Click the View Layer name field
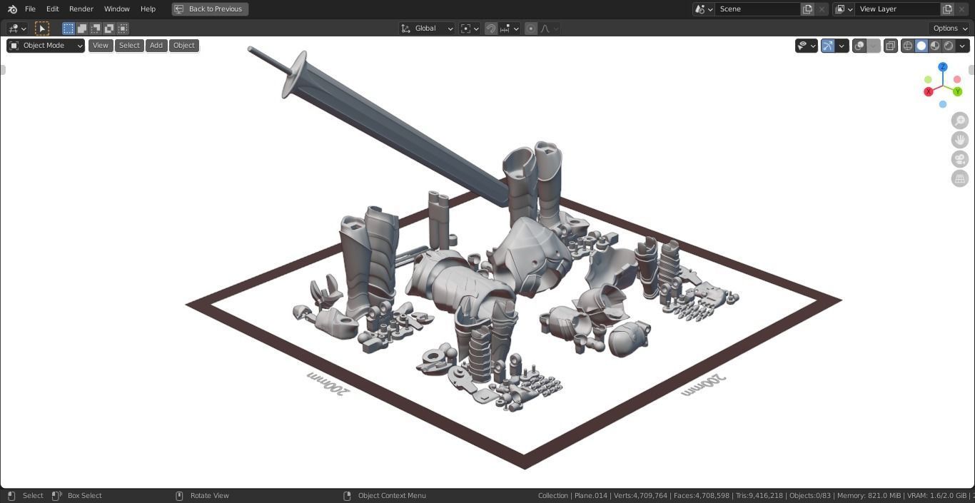 coord(898,9)
